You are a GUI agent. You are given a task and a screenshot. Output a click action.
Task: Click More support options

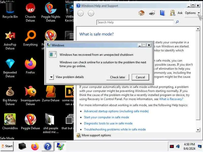click(96, 135)
